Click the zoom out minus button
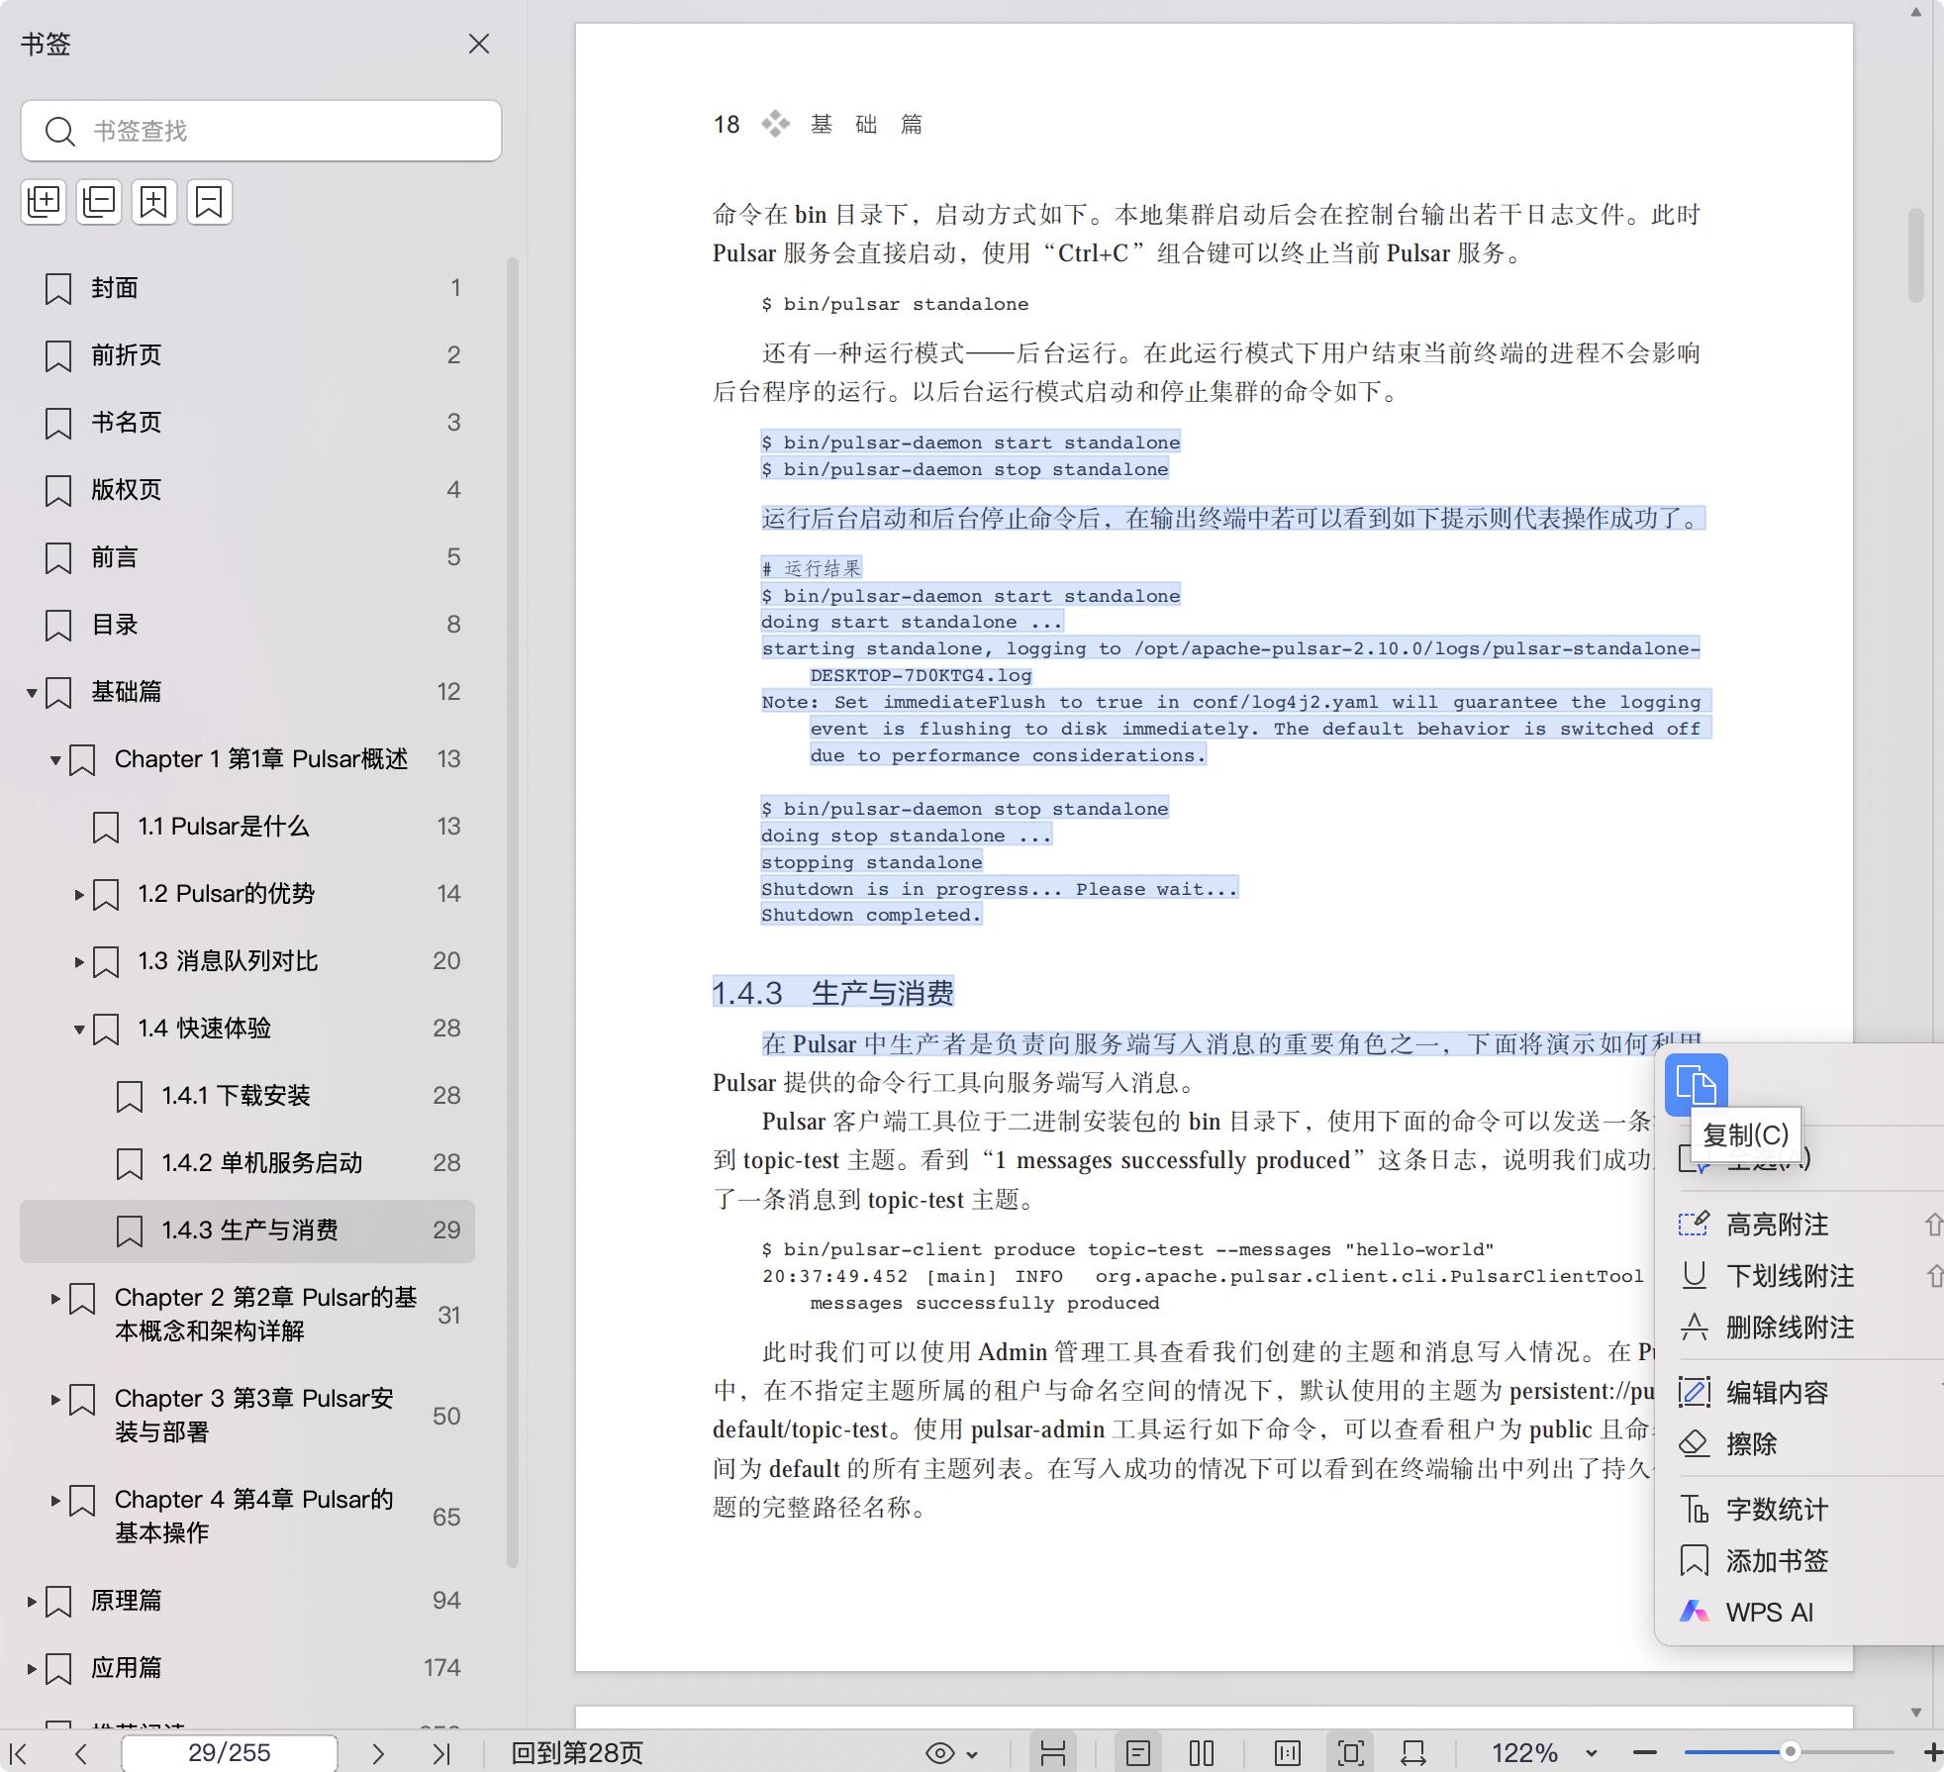1944x1772 pixels. point(1645,1753)
